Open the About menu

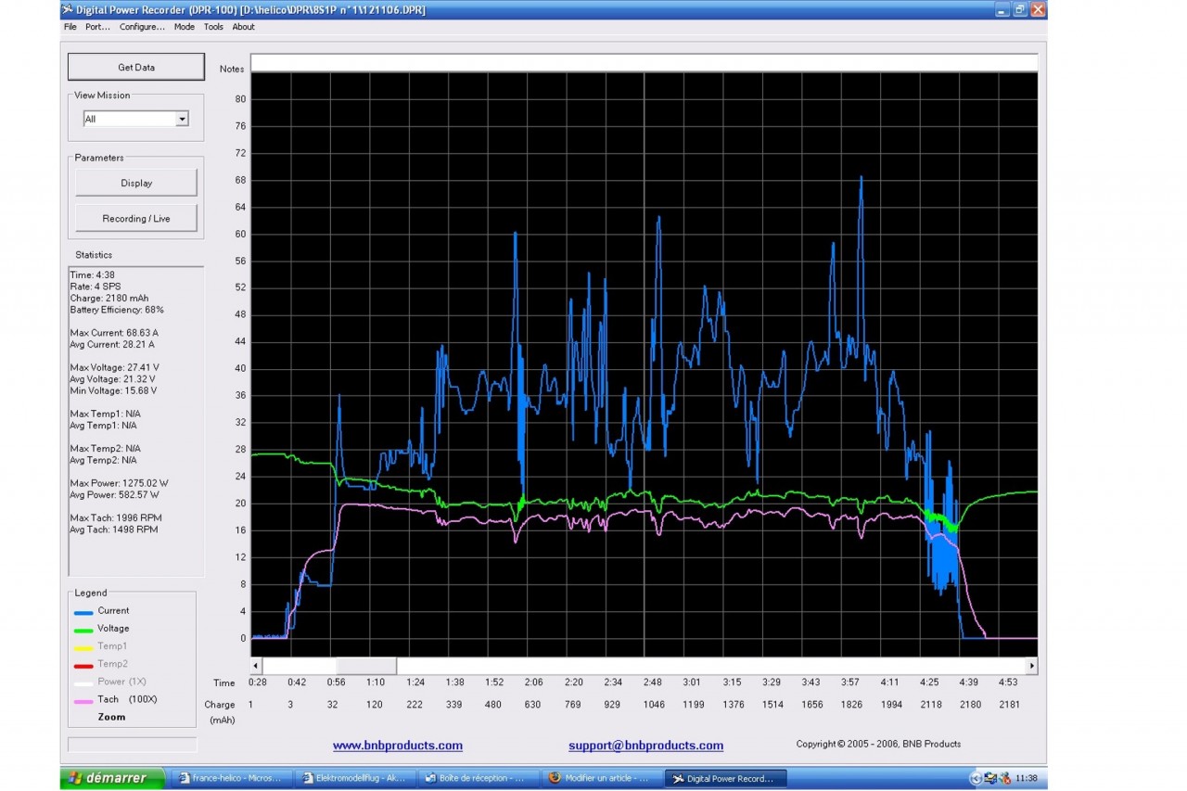pyautogui.click(x=243, y=27)
